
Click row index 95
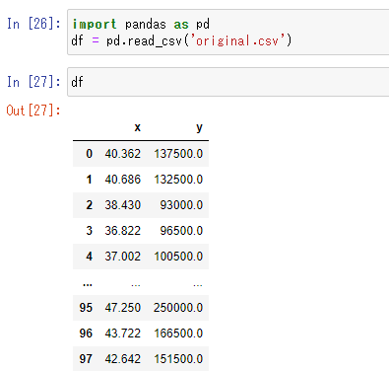[86, 308]
